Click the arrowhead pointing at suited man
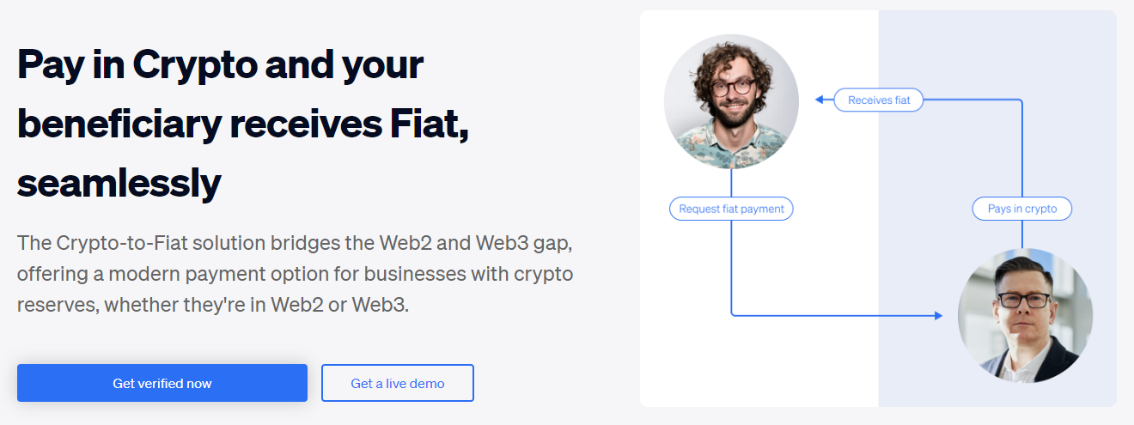 click(x=938, y=316)
